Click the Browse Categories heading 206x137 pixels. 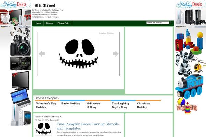(x=47, y=98)
